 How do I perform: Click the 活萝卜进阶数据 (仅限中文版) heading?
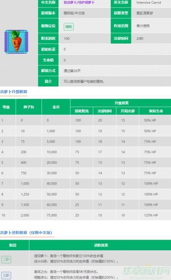tap(26, 233)
